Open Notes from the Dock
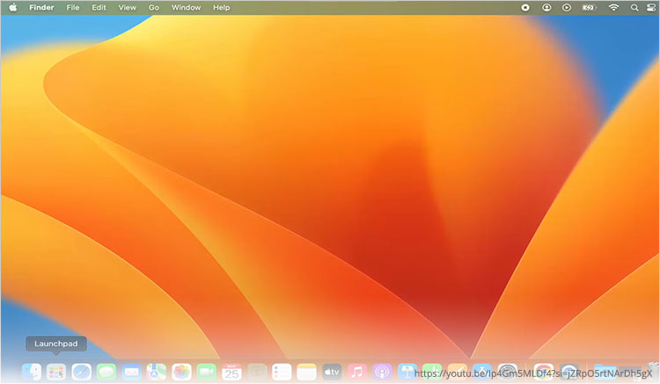Screen dimensions: 660x384 pyautogui.click(x=306, y=372)
